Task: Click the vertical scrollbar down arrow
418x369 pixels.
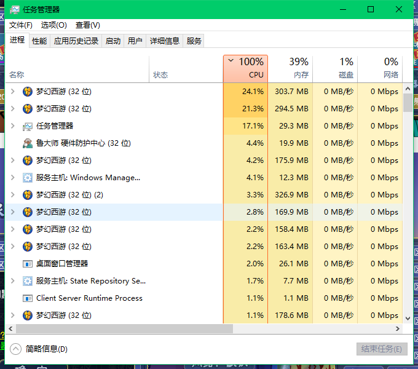Action: pyautogui.click(x=408, y=319)
